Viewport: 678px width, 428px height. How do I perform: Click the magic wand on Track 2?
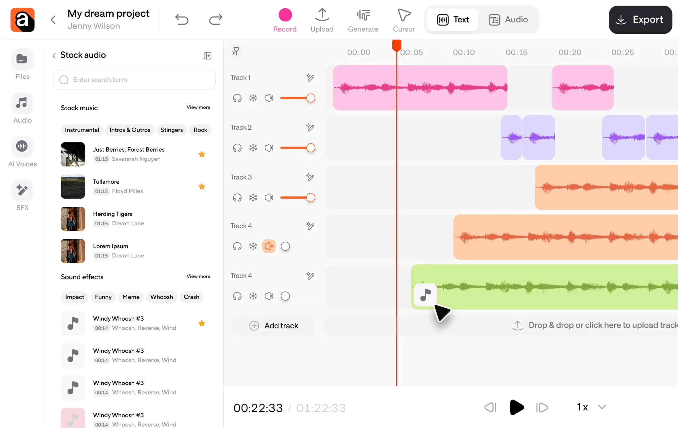pyautogui.click(x=310, y=127)
